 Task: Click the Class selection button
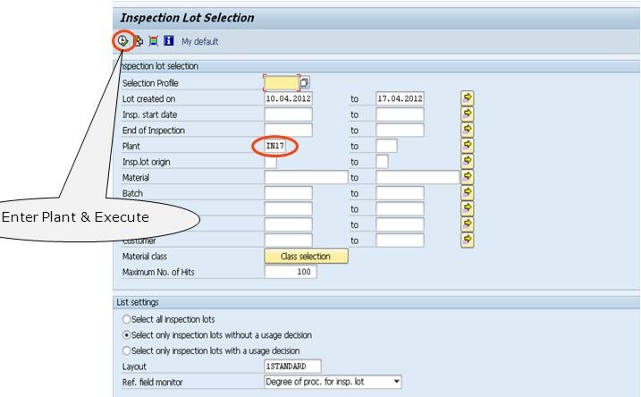(306, 257)
